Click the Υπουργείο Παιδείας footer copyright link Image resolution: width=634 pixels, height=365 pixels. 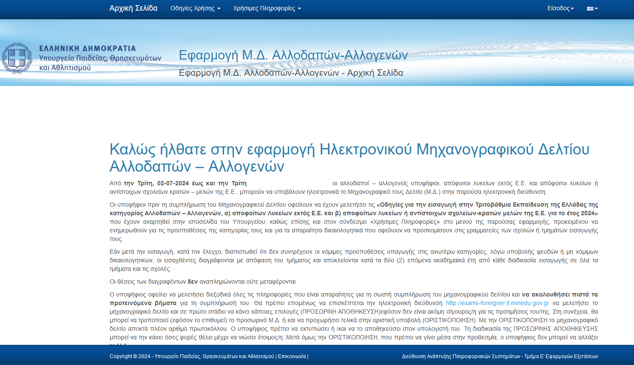[214, 356]
